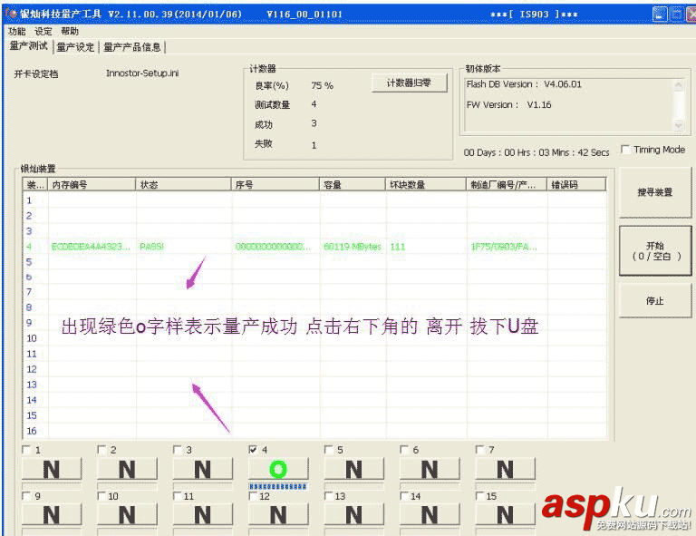Click port 2 N status button
The height and width of the screenshot is (536, 696).
point(127,469)
